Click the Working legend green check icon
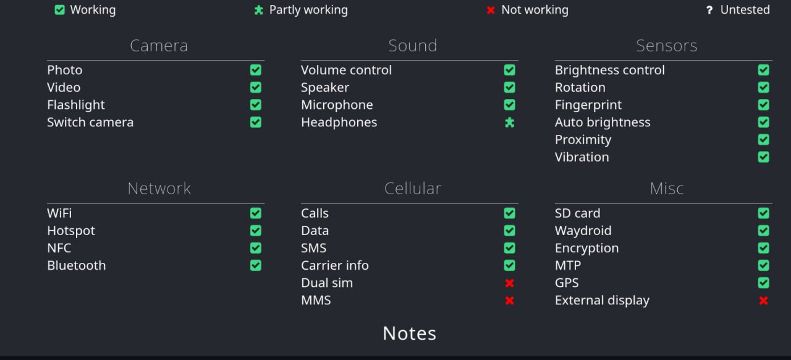This screenshot has width=791, height=360. click(x=59, y=10)
